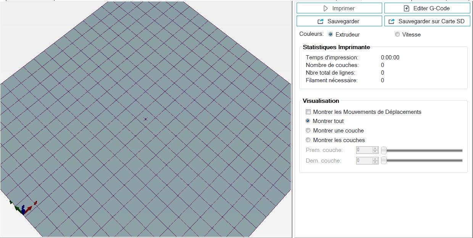Click the Sauvegarder button
The height and width of the screenshot is (238, 473).
pos(339,21)
